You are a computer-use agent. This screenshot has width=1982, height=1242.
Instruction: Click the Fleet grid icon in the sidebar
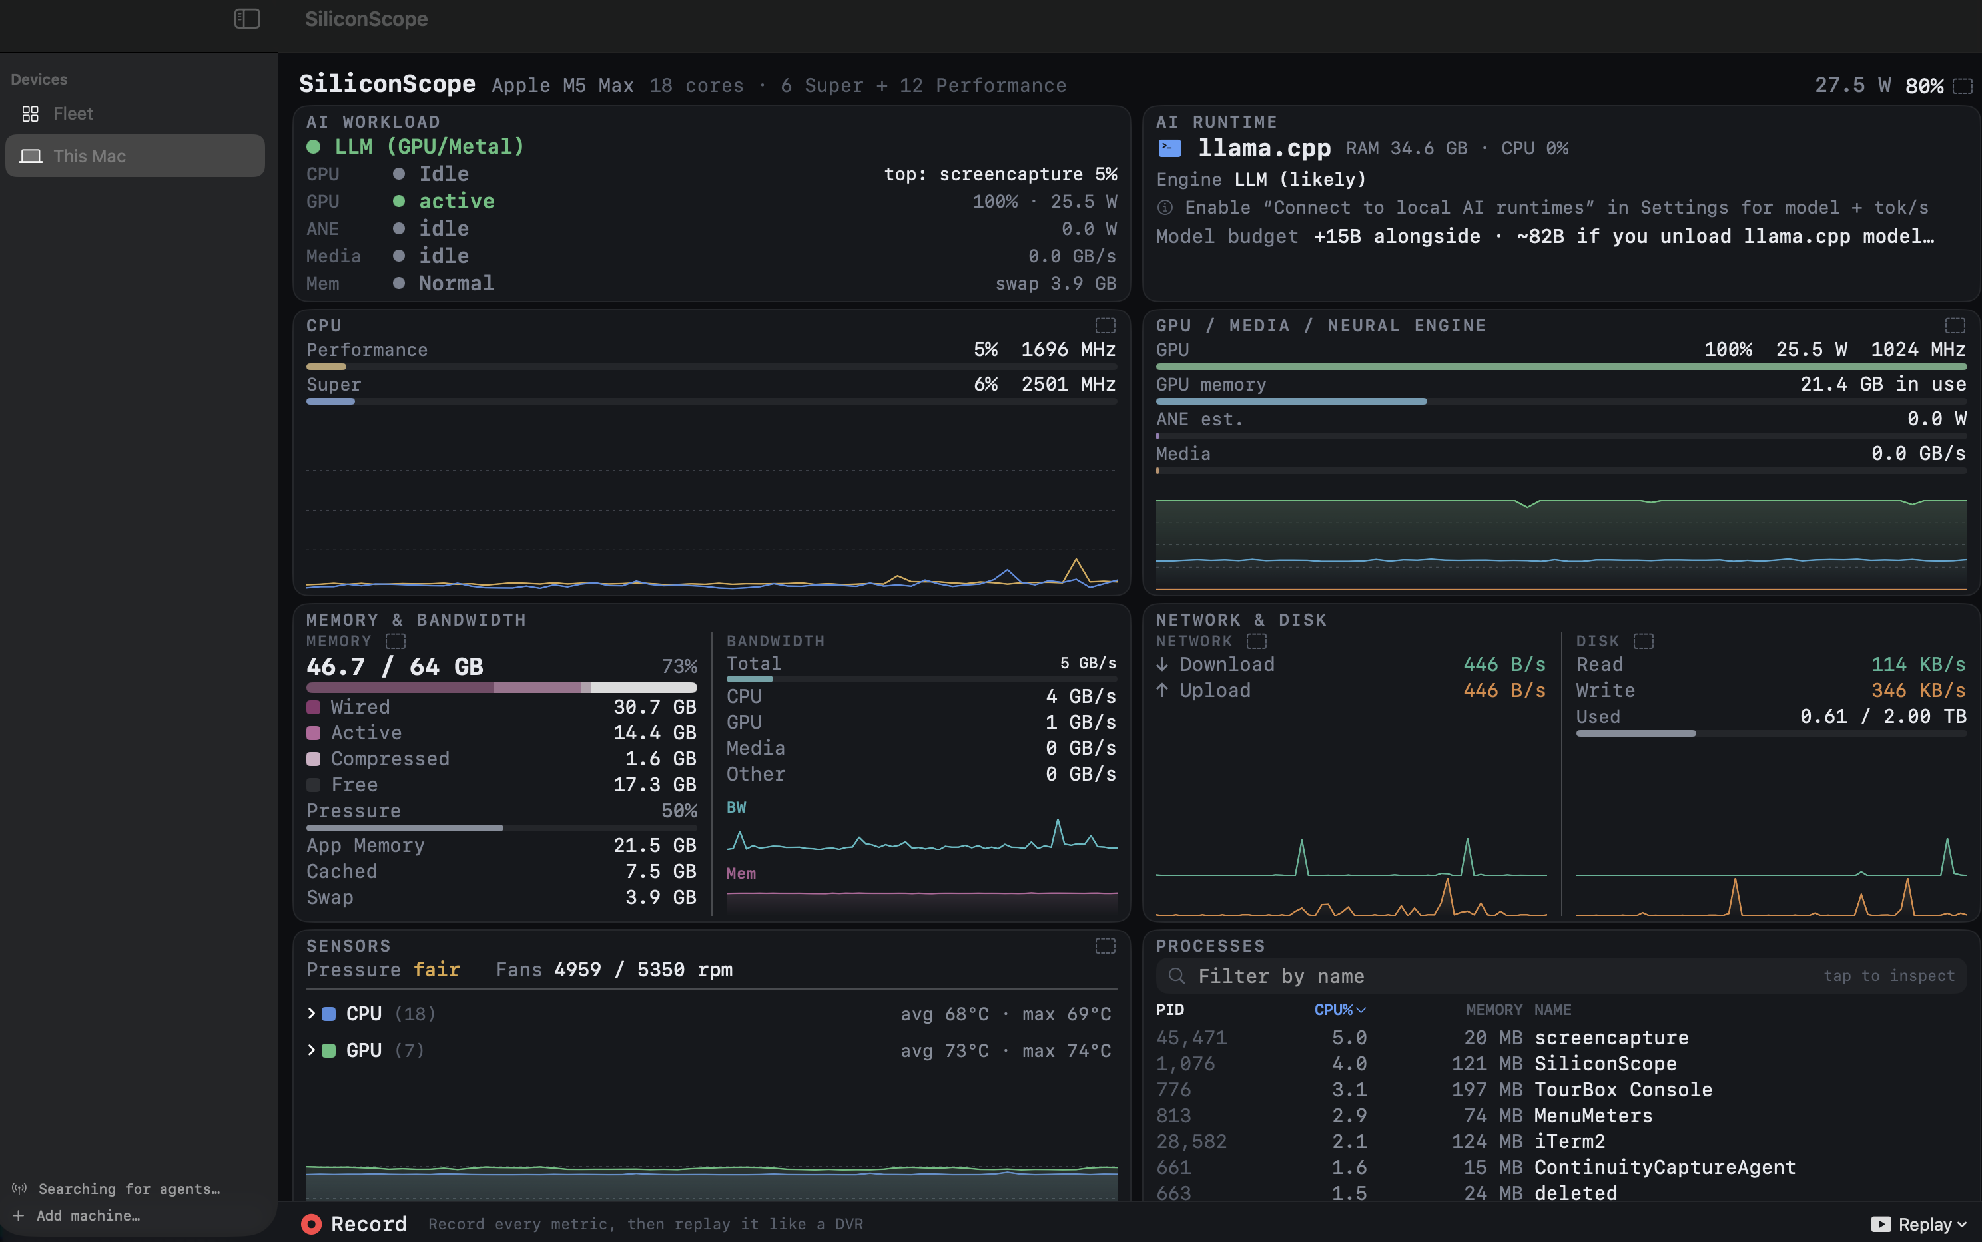(x=31, y=114)
